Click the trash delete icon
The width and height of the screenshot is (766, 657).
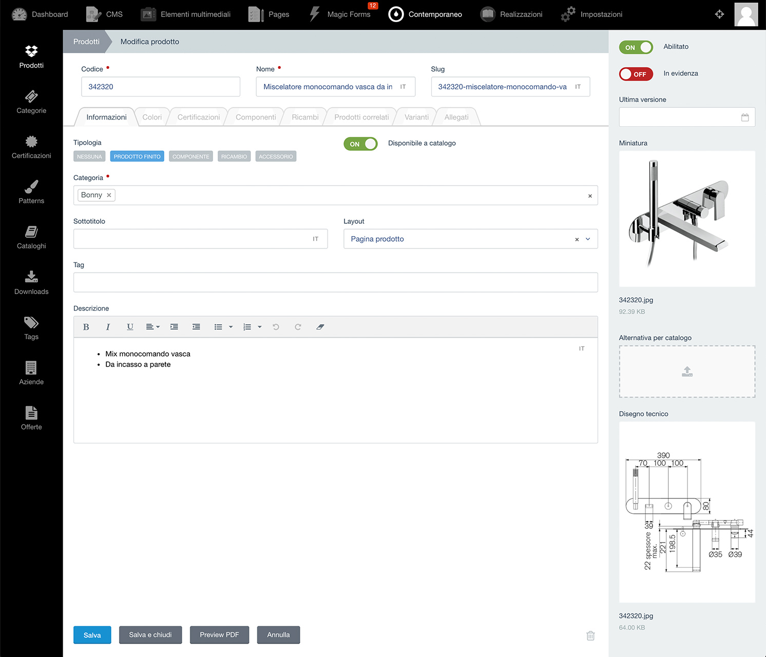click(x=590, y=635)
